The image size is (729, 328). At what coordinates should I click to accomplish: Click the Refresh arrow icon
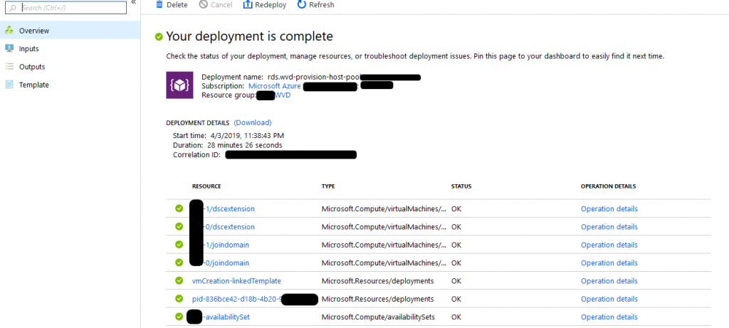pyautogui.click(x=302, y=5)
